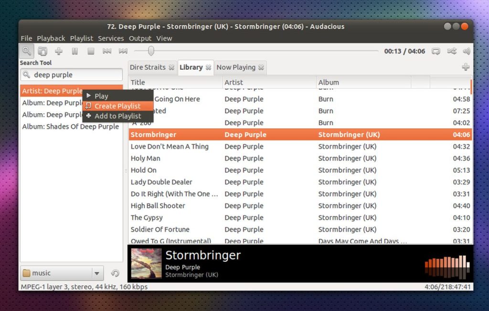The width and height of the screenshot is (489, 311).
Task: Click the deep purple search input field
Action: [72, 75]
